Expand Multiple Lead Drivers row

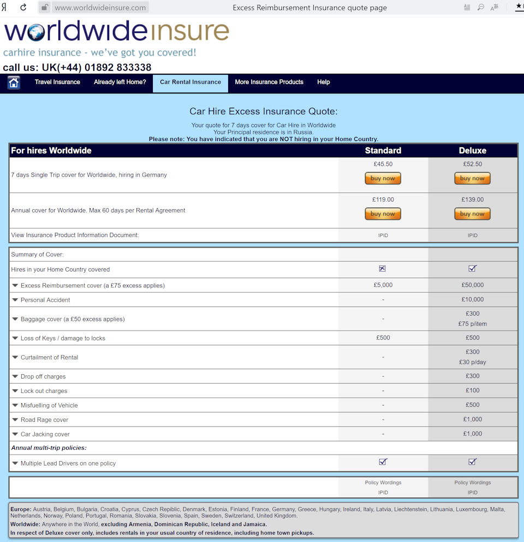click(15, 463)
